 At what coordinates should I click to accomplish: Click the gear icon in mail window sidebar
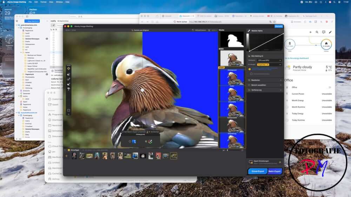coord(17,21)
